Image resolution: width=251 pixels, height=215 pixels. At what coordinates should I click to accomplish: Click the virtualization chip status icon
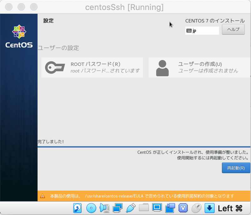coord(183,208)
